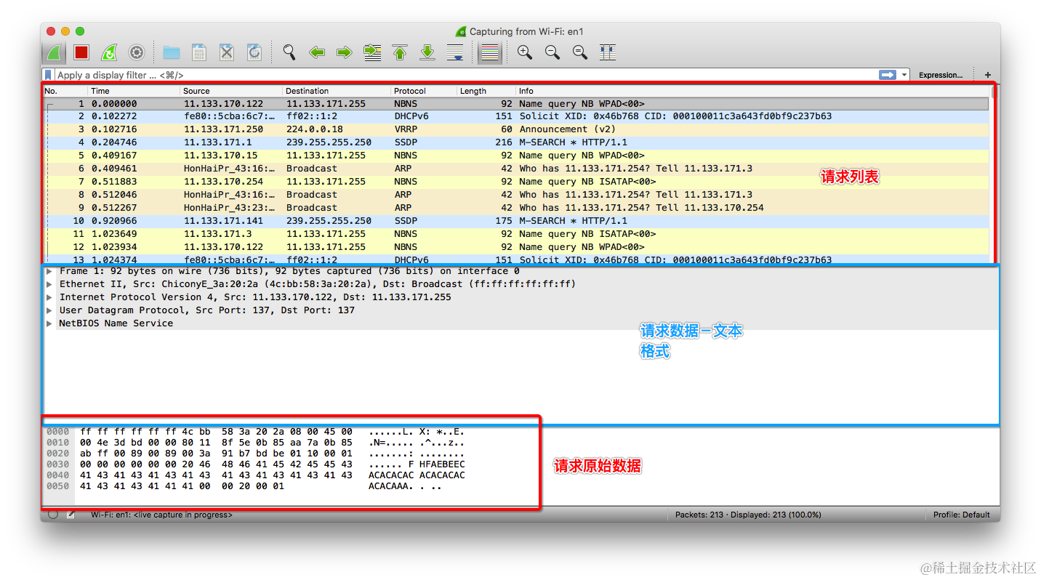Restart the current capture
Image resolution: width=1041 pixels, height=580 pixels.
(x=109, y=52)
